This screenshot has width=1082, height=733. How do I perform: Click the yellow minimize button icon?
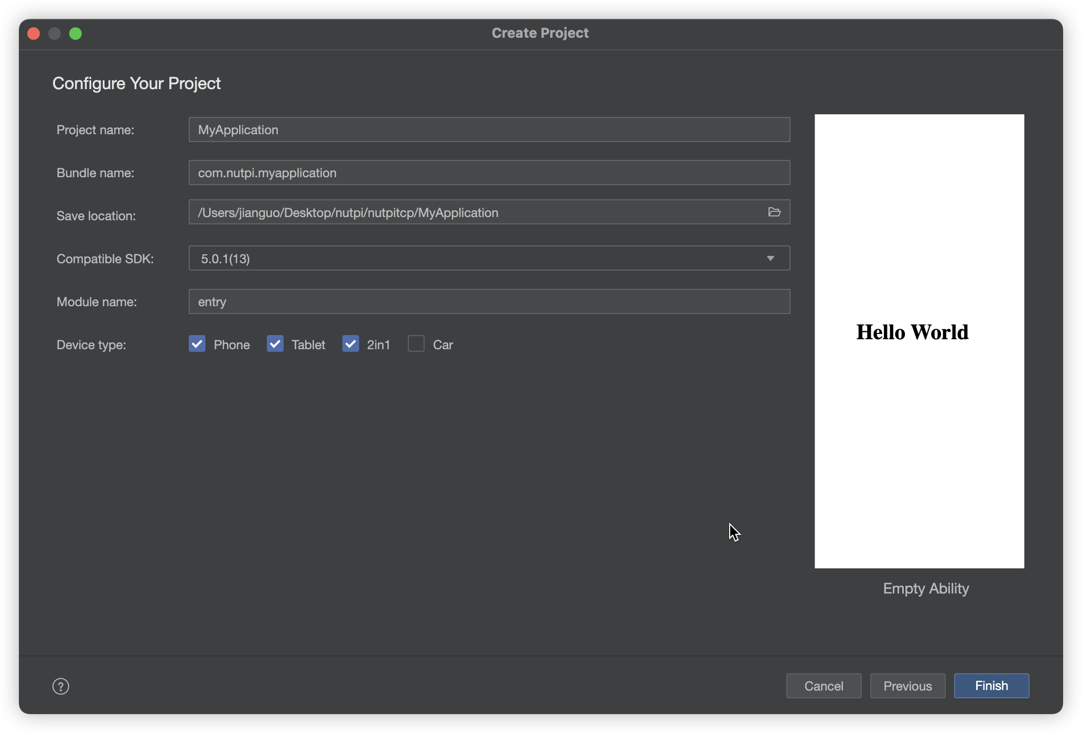coord(55,33)
